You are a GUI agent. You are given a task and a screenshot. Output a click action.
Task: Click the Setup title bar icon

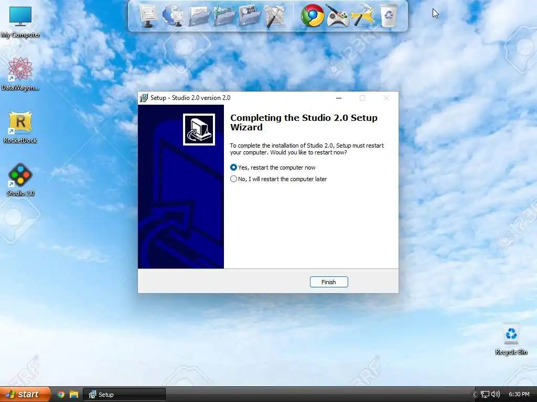tap(144, 98)
